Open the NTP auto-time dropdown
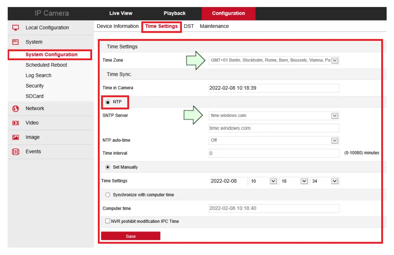Image resolution: width=394 pixels, height=255 pixels. point(334,141)
